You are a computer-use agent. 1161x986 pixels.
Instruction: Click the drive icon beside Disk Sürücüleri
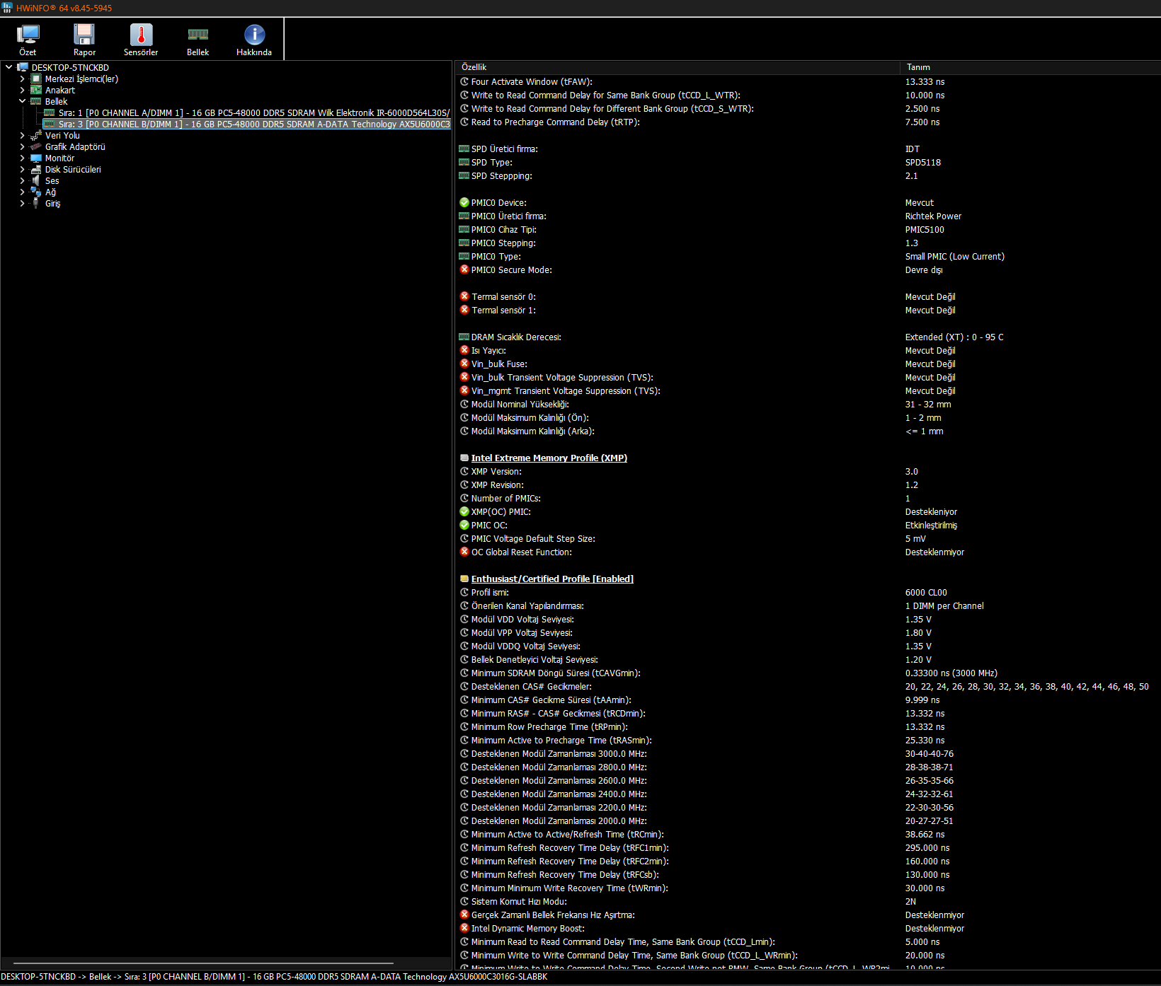(36, 169)
